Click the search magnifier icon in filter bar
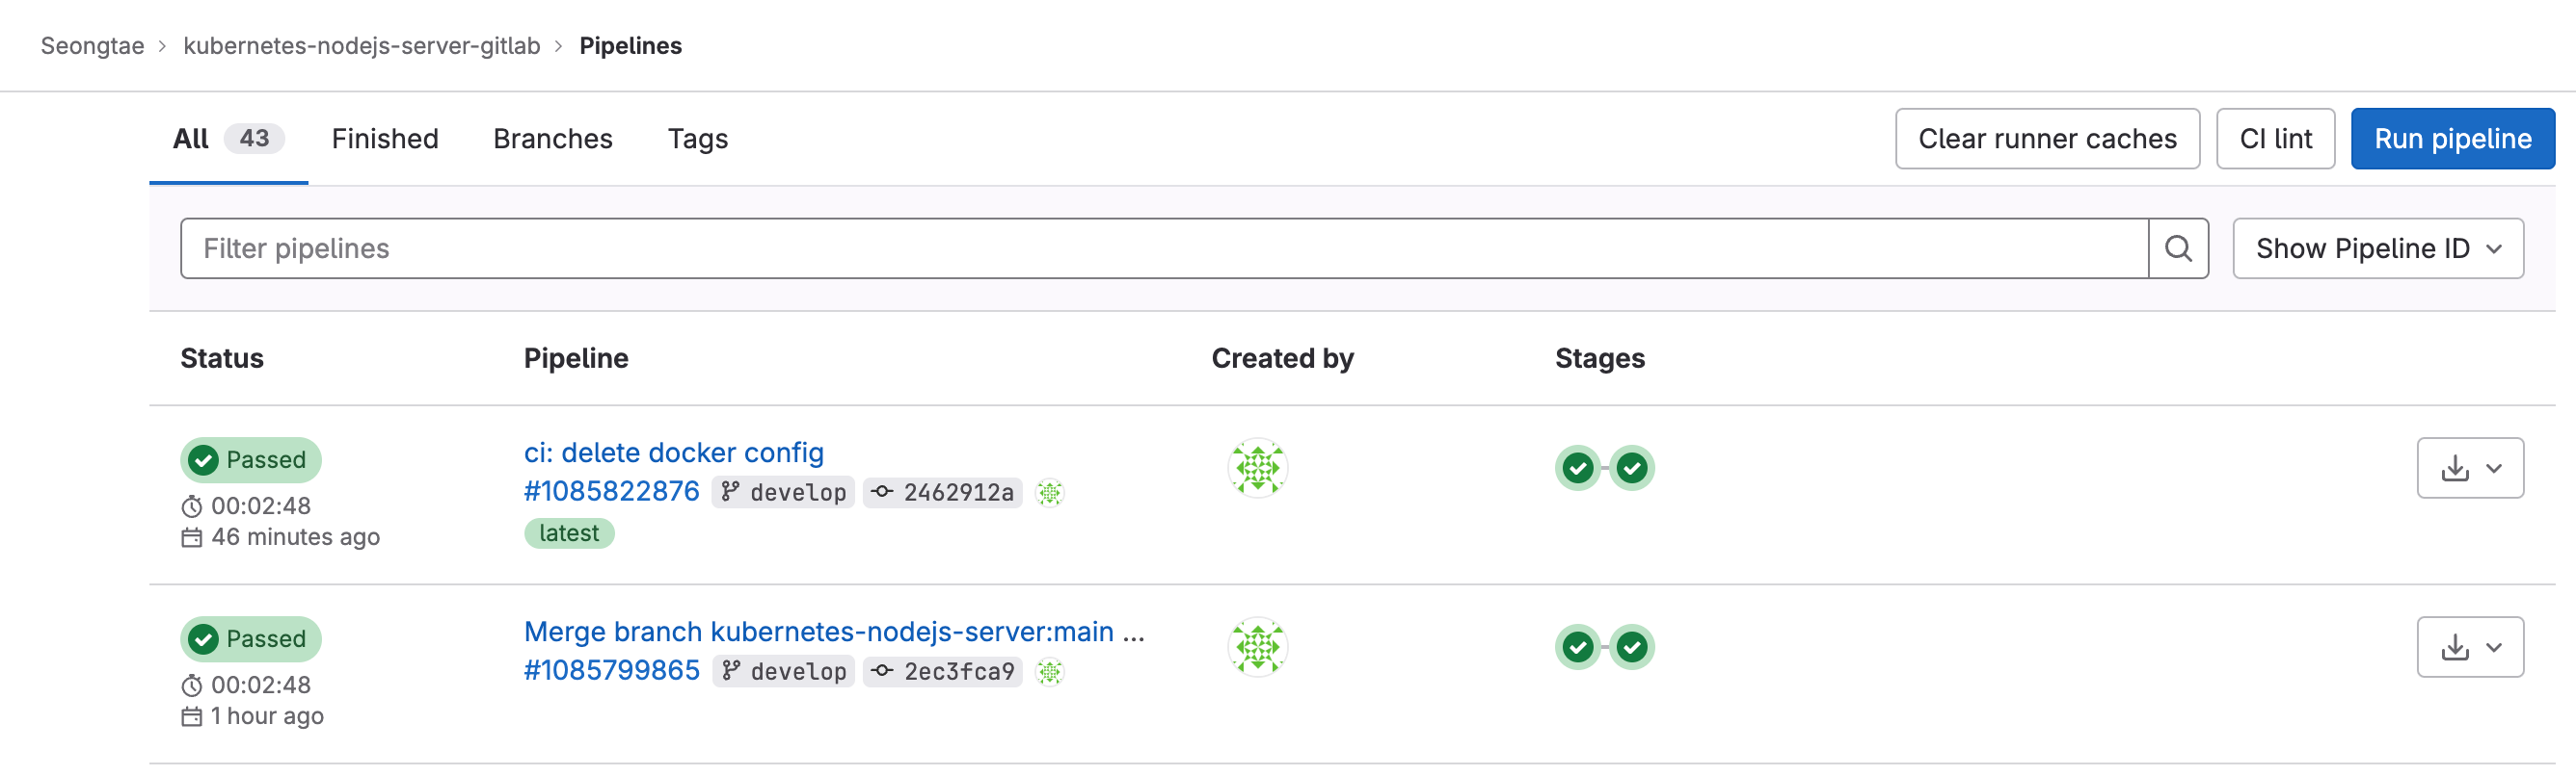The width and height of the screenshot is (2576, 776). click(2177, 248)
